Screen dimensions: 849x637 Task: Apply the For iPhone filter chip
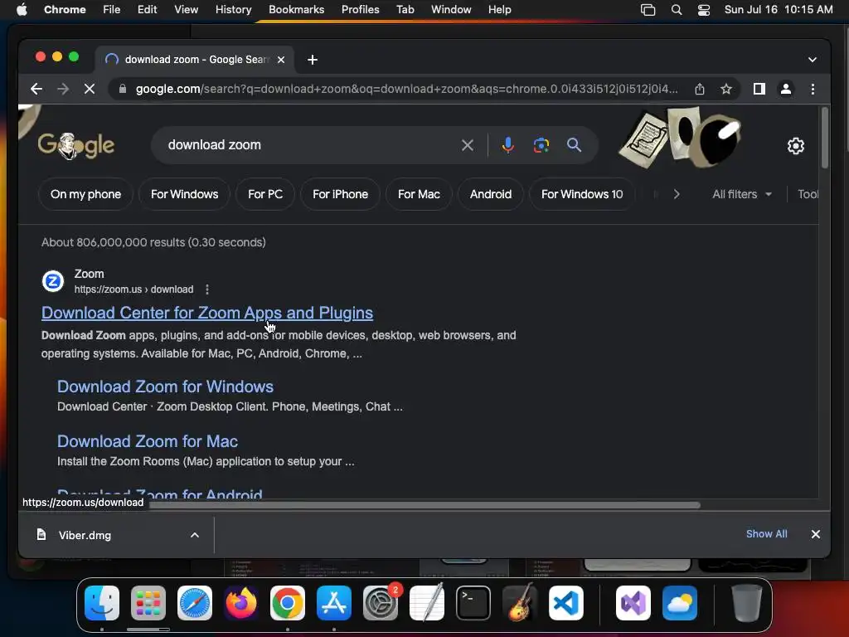[340, 194]
